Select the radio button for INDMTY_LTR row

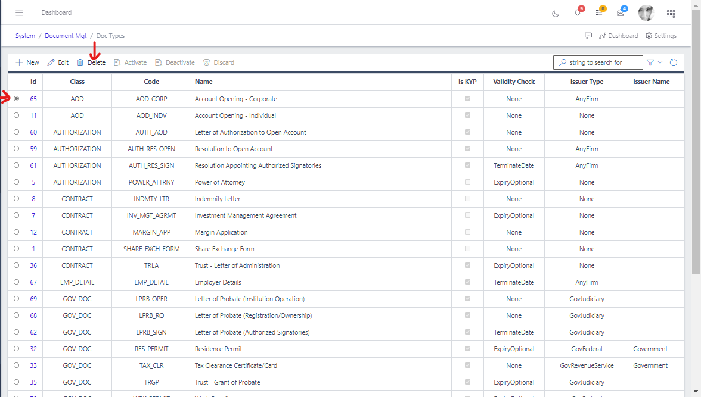point(17,199)
